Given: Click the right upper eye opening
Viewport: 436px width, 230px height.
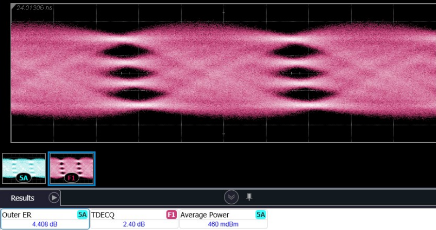Looking at the screenshot, I should [296, 50].
